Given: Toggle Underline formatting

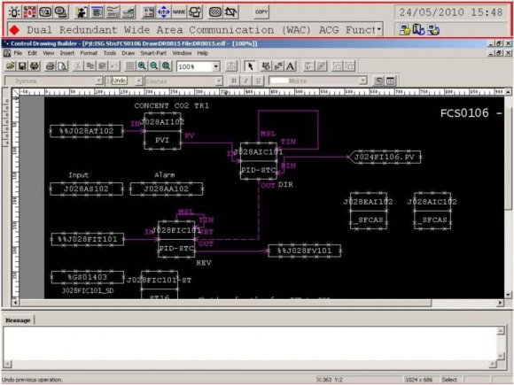Looking at the screenshot, I should 258,81.
